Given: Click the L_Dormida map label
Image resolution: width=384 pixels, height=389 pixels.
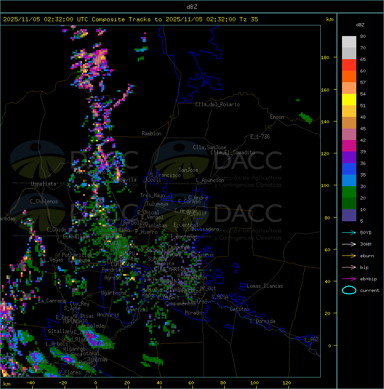Looking at the screenshot, I should pyautogui.click(x=263, y=321).
